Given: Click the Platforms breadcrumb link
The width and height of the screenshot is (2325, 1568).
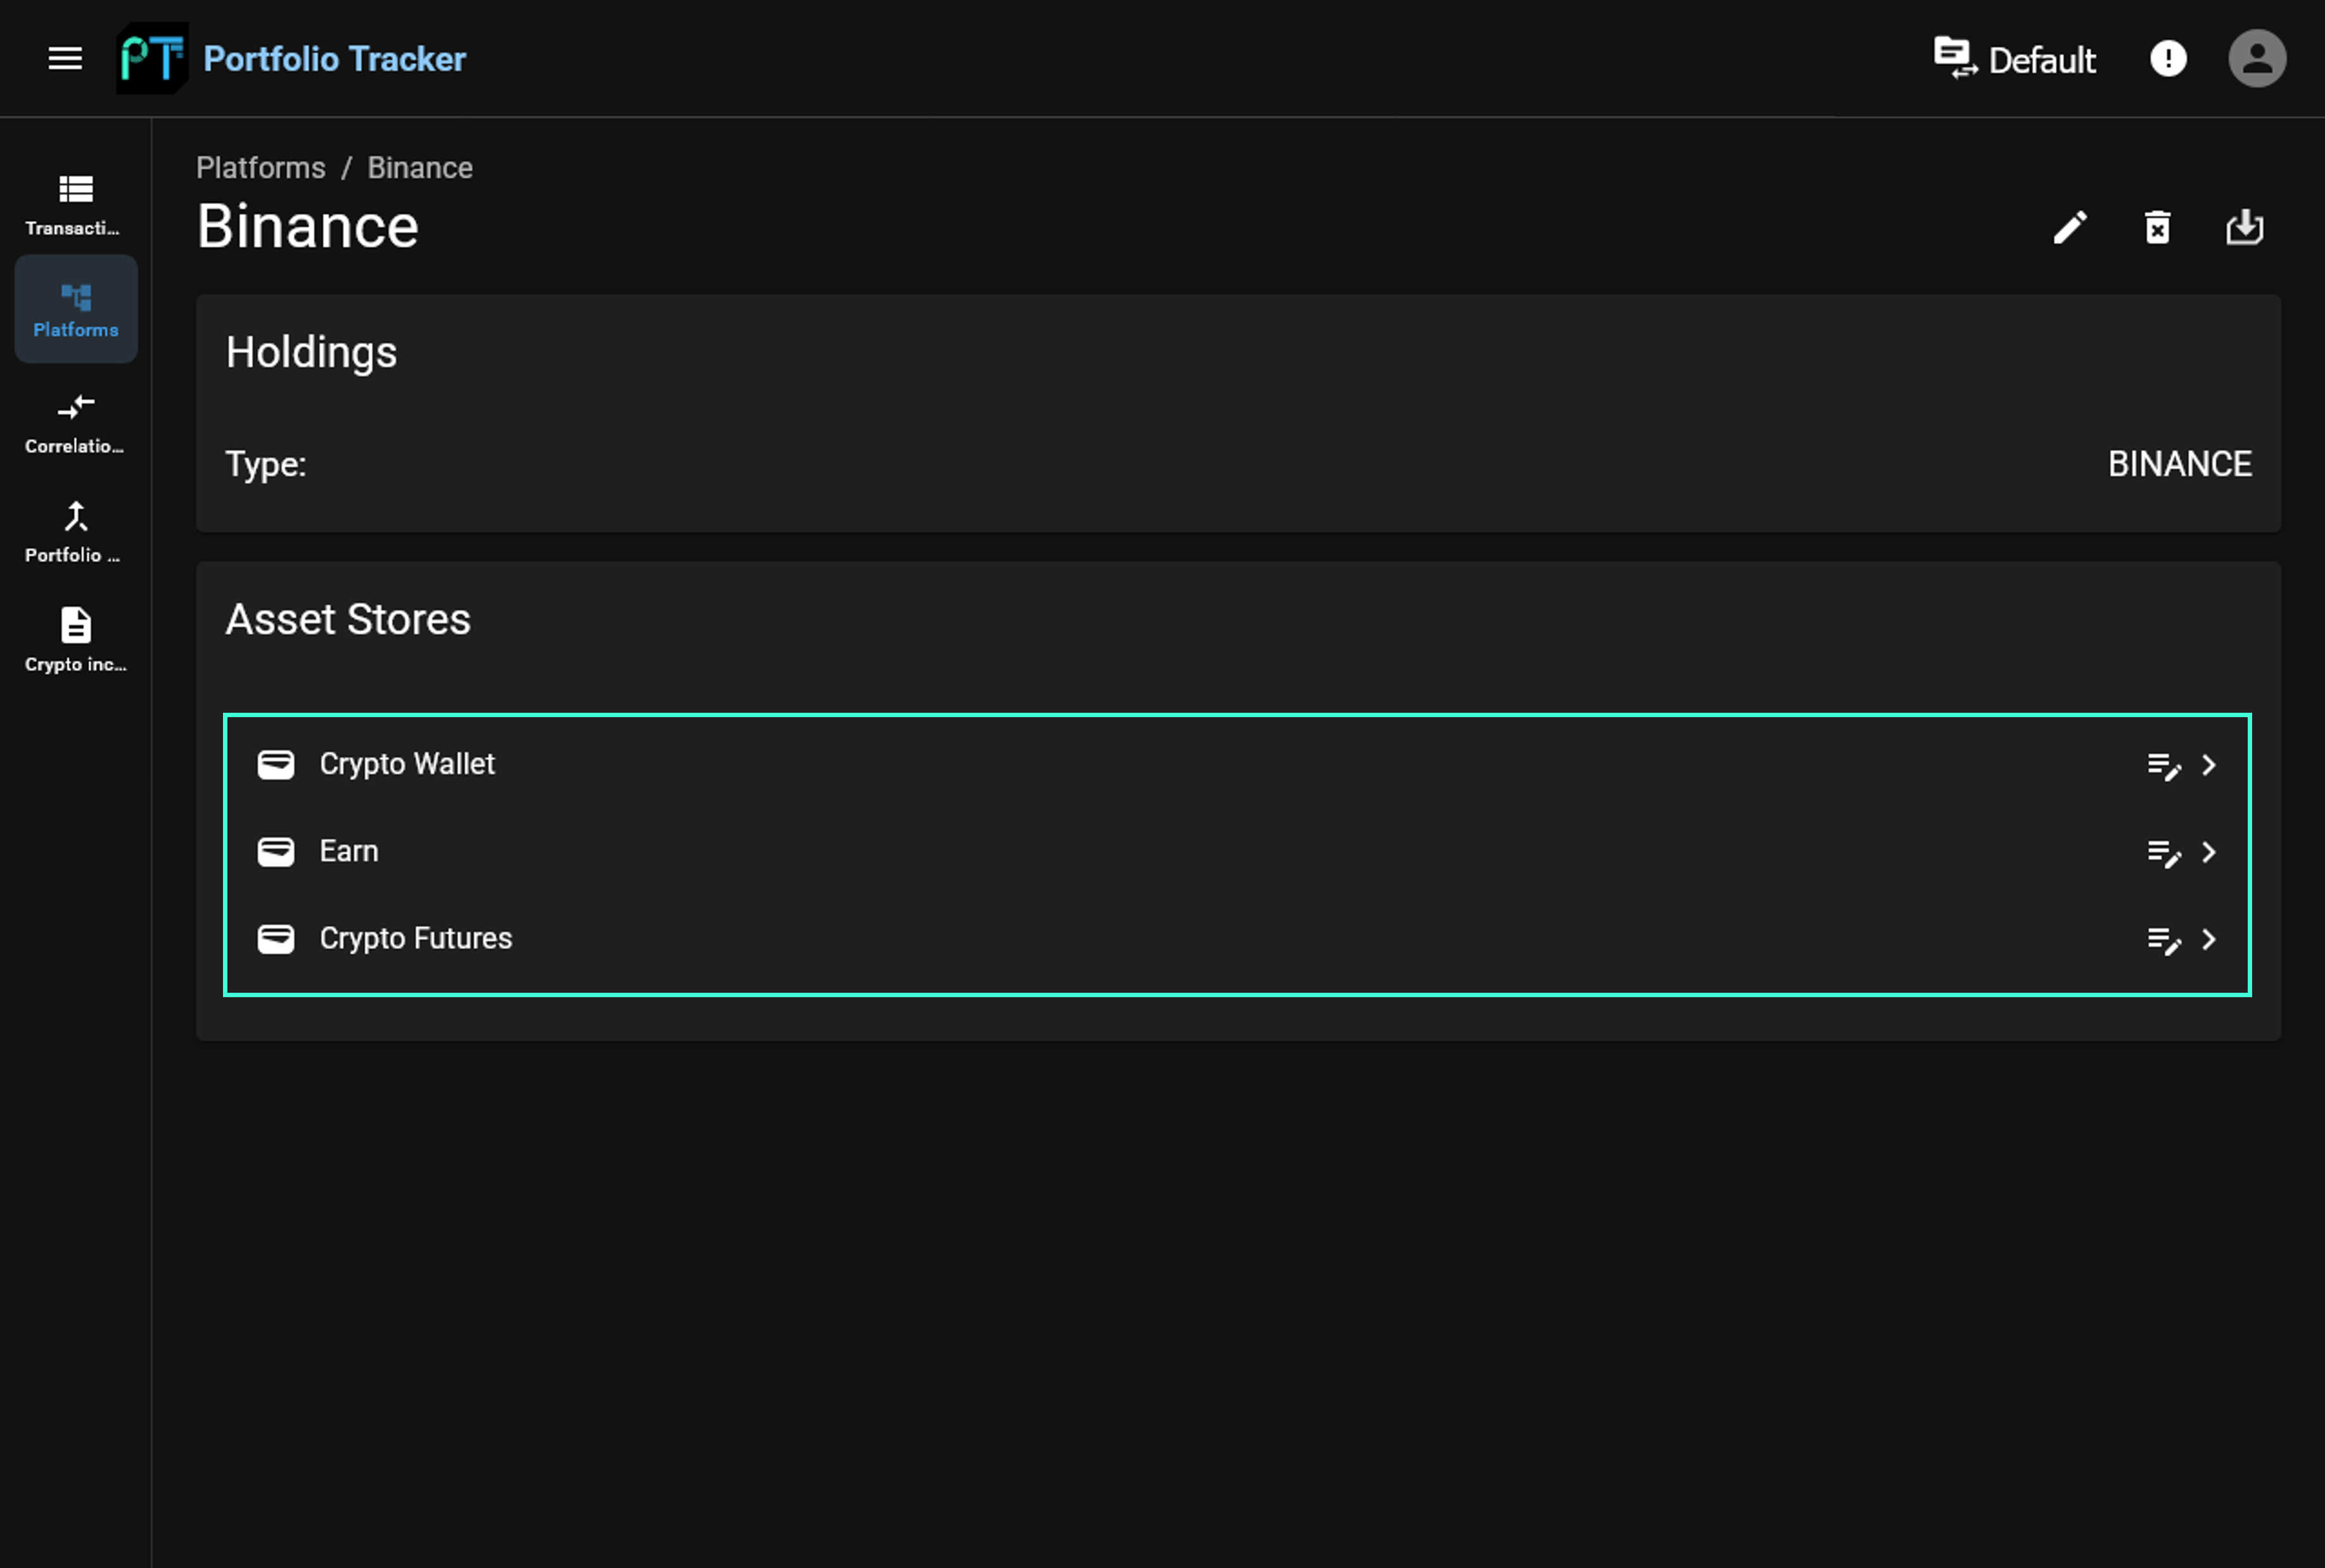Looking at the screenshot, I should 261,167.
